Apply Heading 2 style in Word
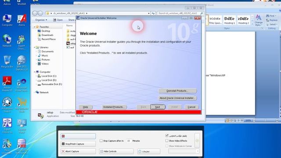 243,20
